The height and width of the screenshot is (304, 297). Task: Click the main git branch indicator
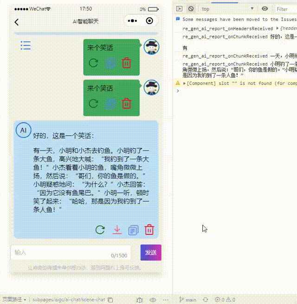coord(187,300)
